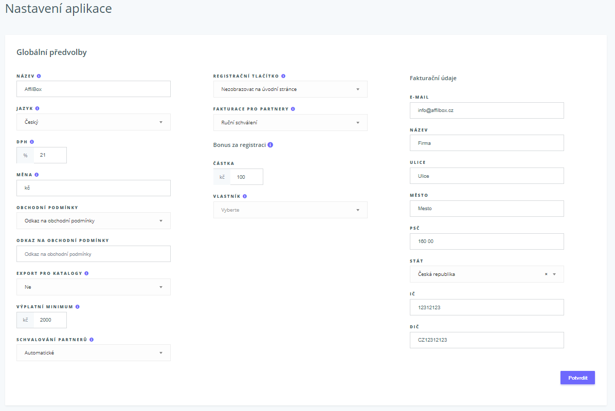The width and height of the screenshot is (615, 411).
Task: Open the Jazyk dropdown showing Český
Action: point(94,122)
